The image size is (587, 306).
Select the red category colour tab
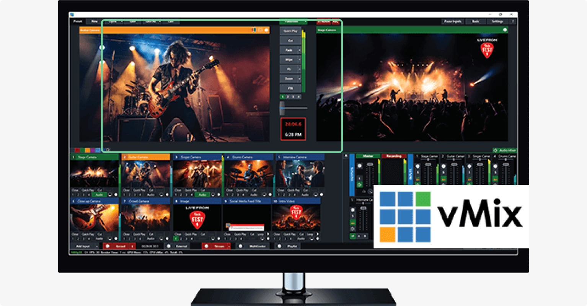(77, 150)
